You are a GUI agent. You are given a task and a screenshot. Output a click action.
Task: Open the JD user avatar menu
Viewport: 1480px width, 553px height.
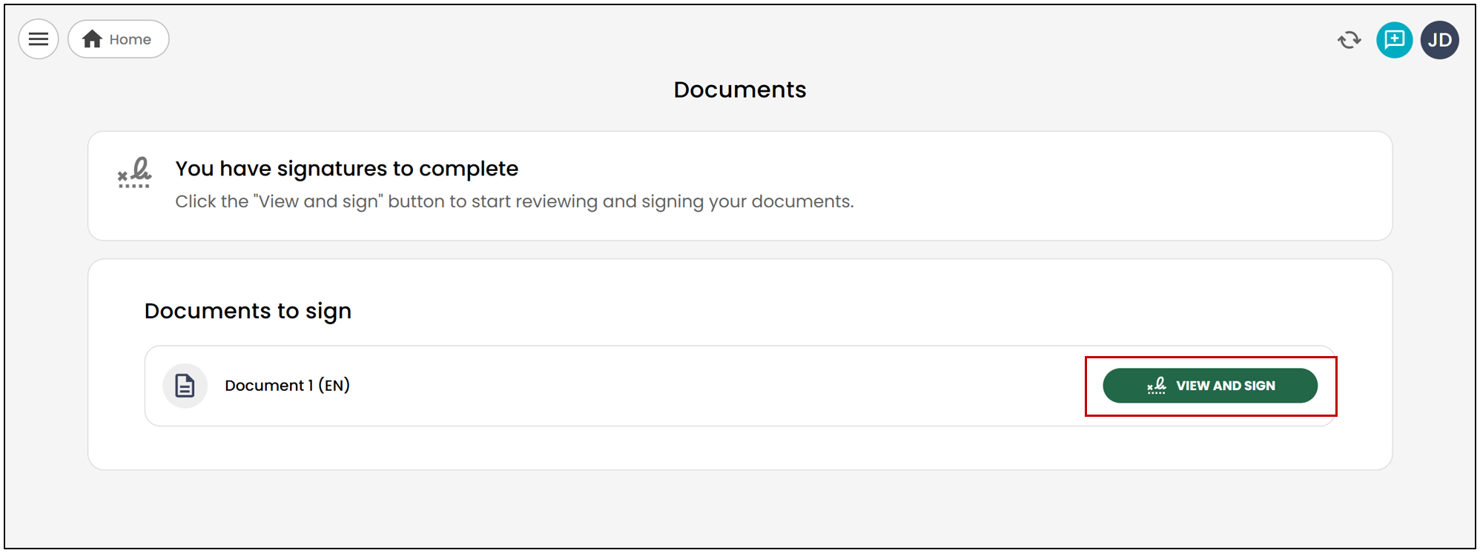[x=1440, y=39]
